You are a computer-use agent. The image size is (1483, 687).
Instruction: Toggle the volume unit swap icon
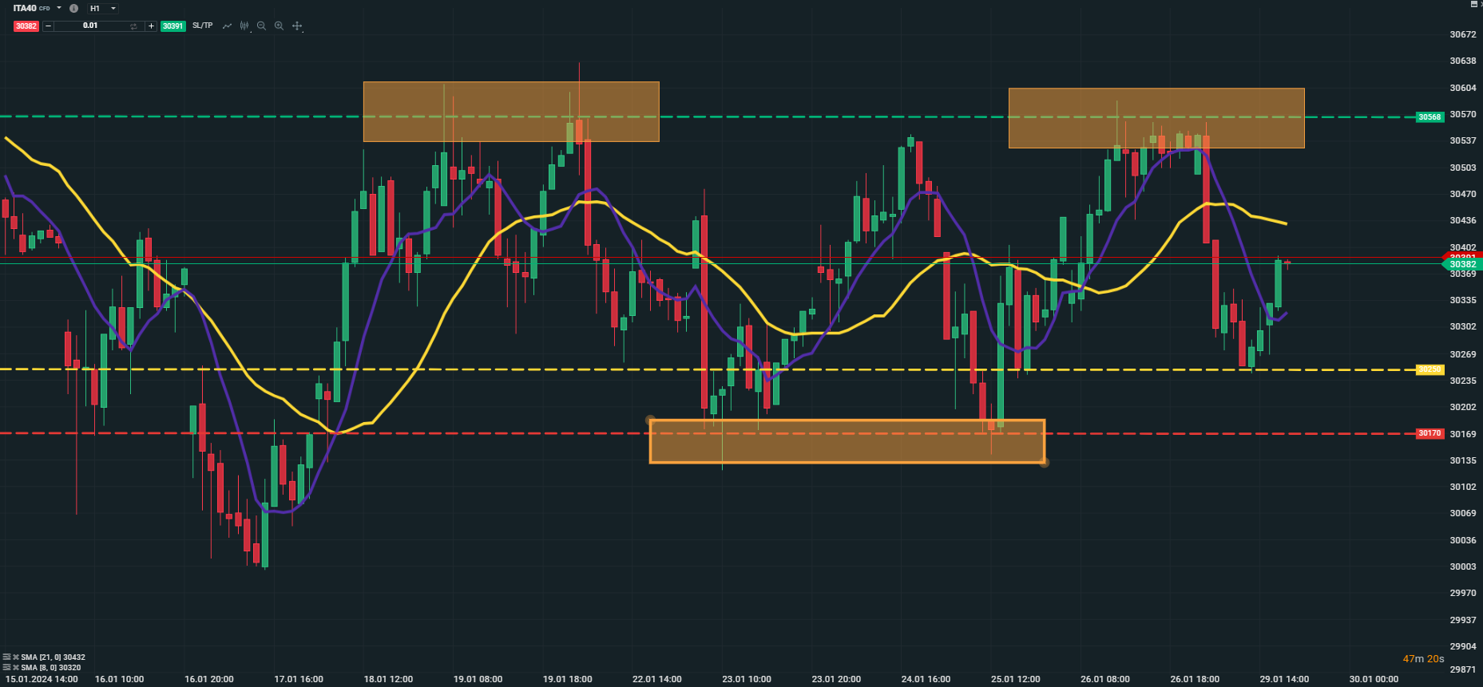pos(133,26)
